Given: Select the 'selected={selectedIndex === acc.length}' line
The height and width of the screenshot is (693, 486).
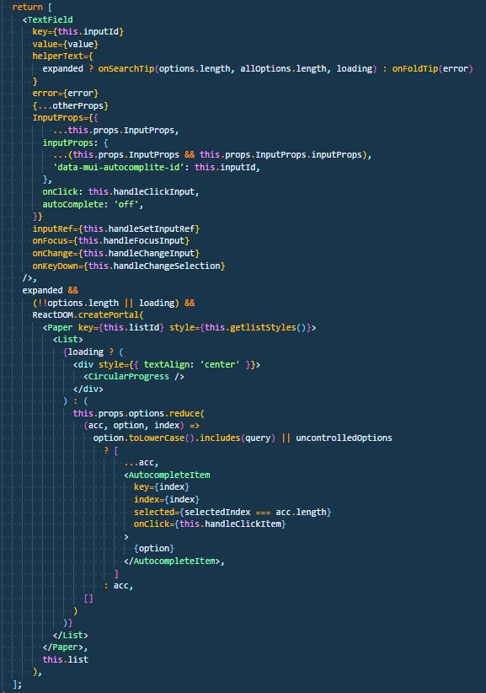Looking at the screenshot, I should coord(232,512).
